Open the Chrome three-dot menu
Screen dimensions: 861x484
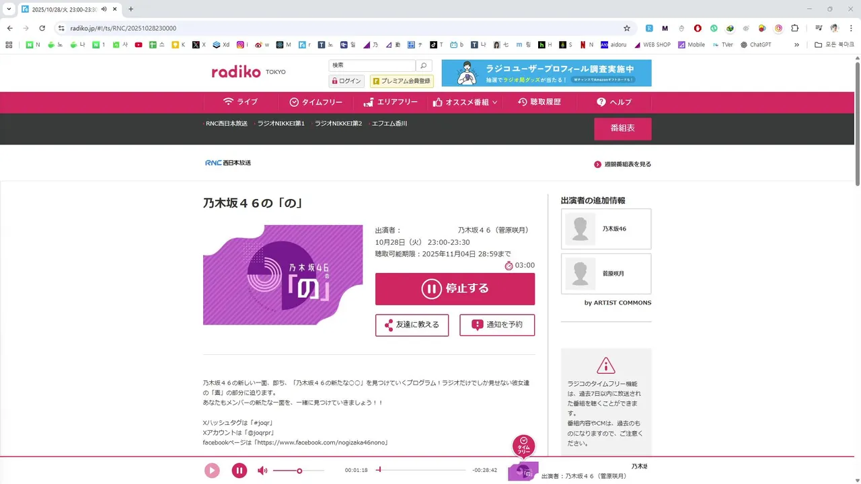click(x=851, y=28)
